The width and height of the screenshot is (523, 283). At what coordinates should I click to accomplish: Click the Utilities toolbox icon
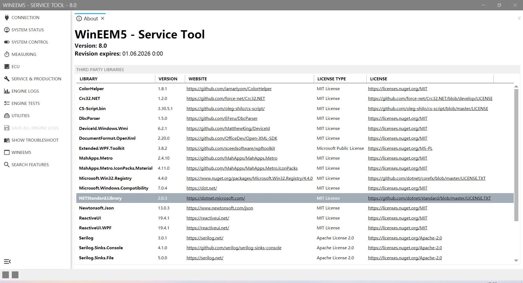(7, 115)
